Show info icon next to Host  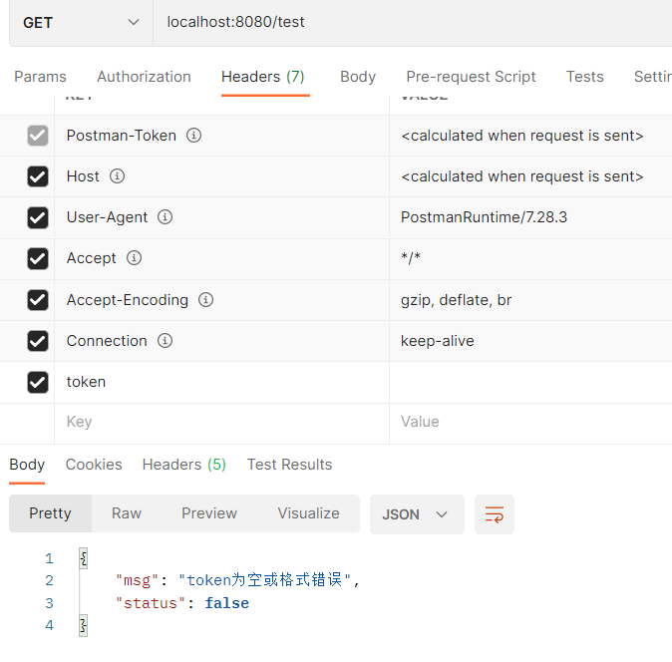pyautogui.click(x=117, y=176)
